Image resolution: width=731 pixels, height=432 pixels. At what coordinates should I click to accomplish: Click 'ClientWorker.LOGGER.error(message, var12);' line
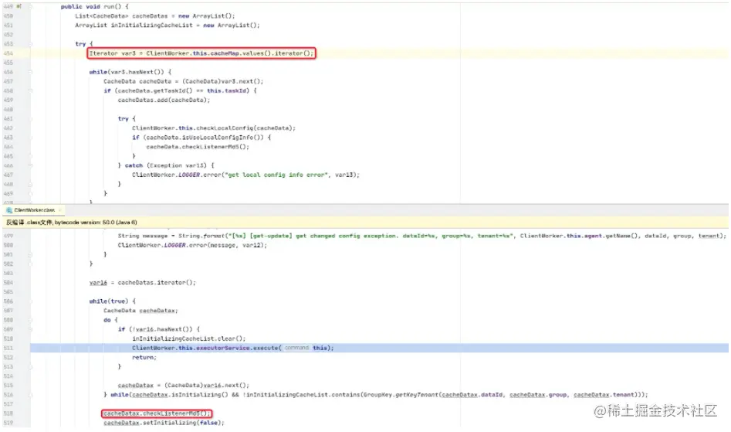192,246
